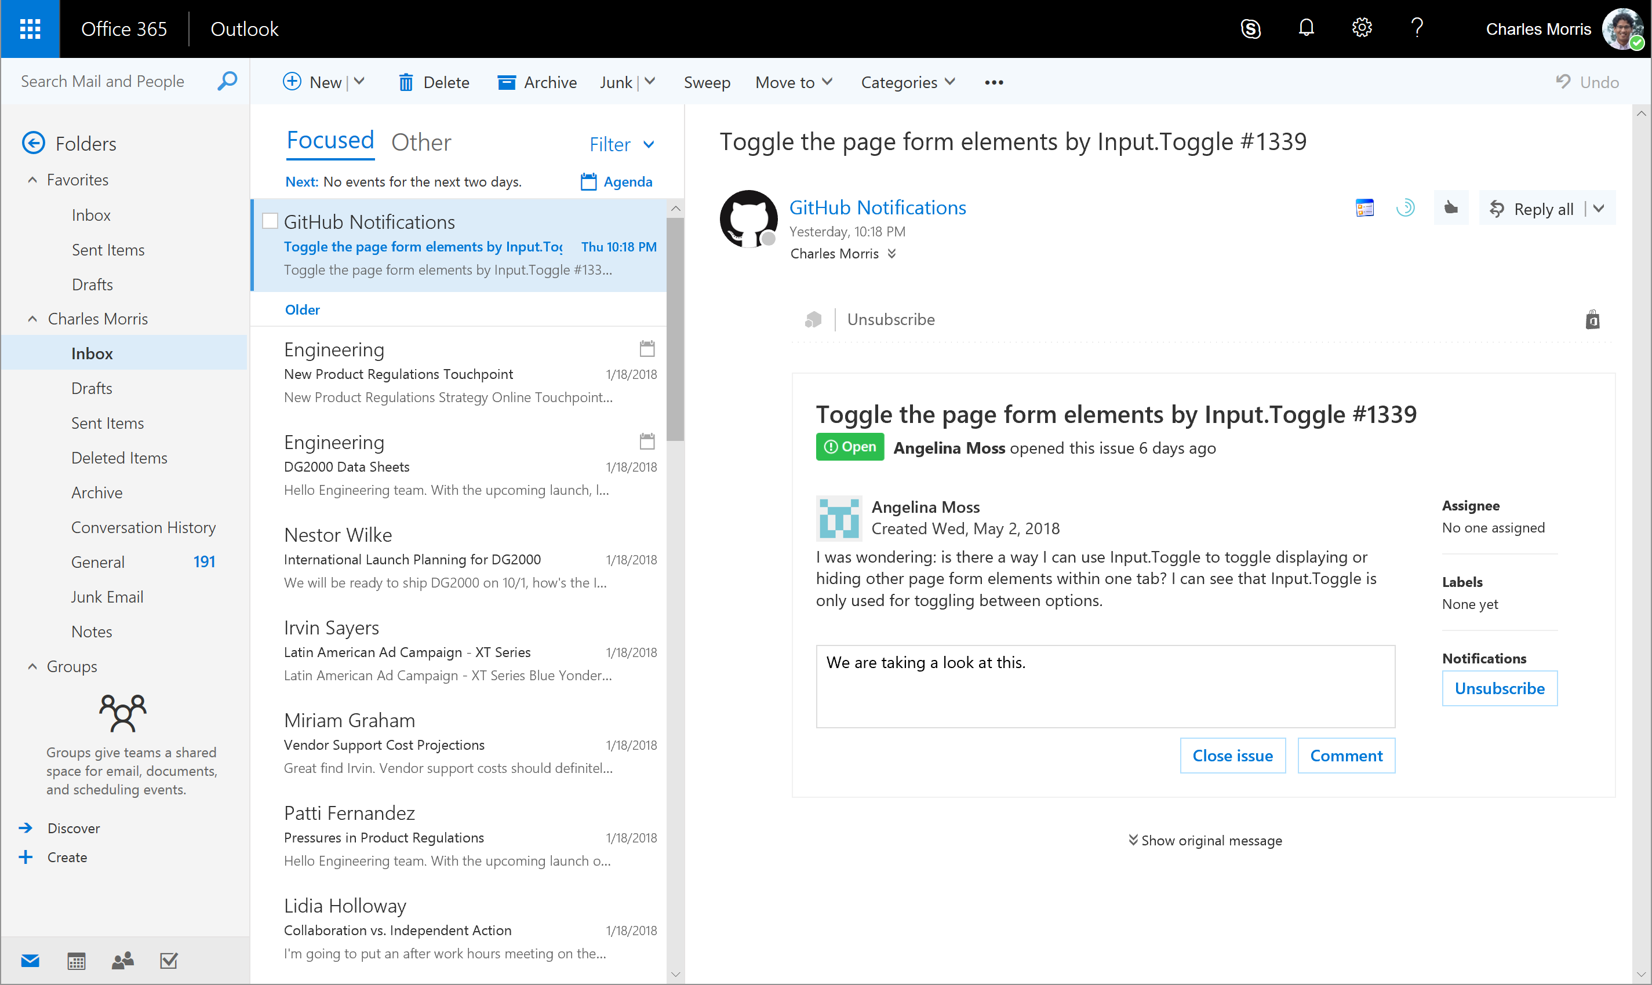This screenshot has width=1652, height=985.
Task: Open People view from bottom bar
Action: (122, 960)
